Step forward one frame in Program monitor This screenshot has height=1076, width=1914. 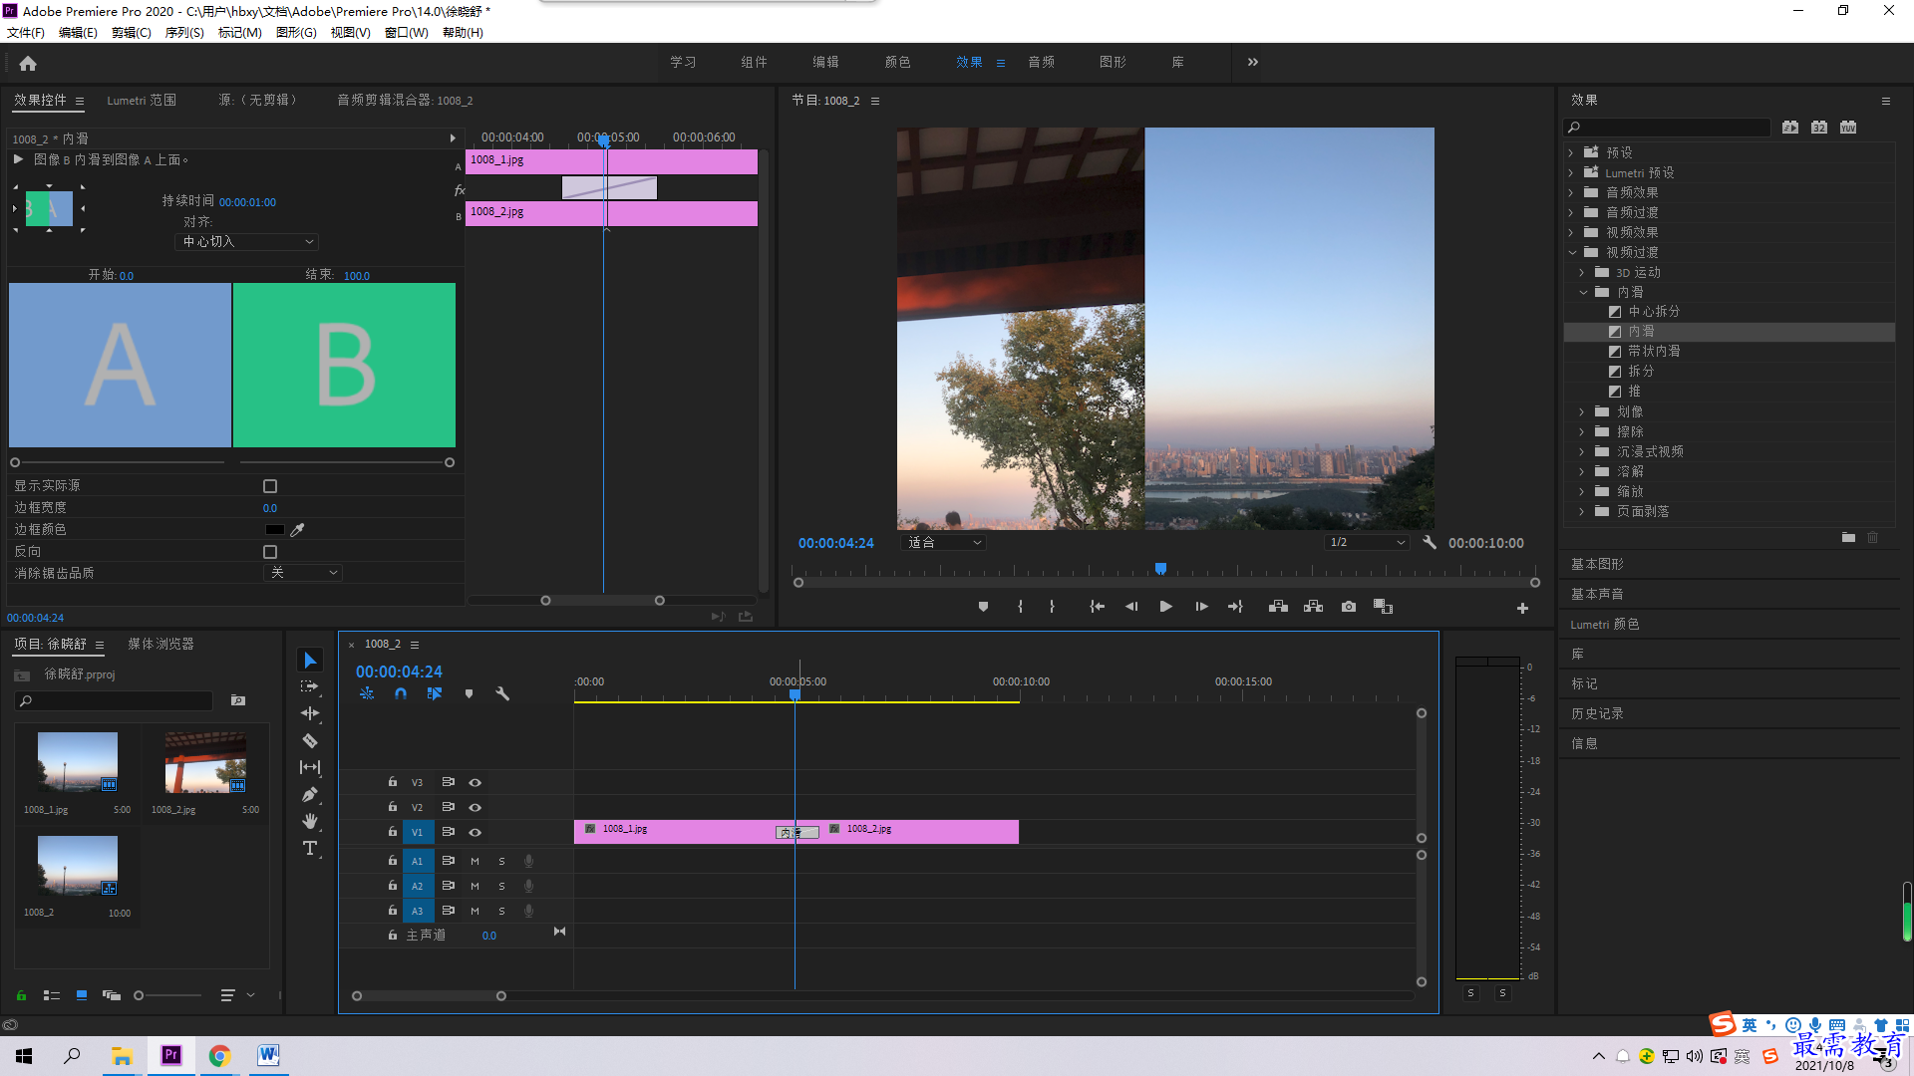pyautogui.click(x=1201, y=607)
